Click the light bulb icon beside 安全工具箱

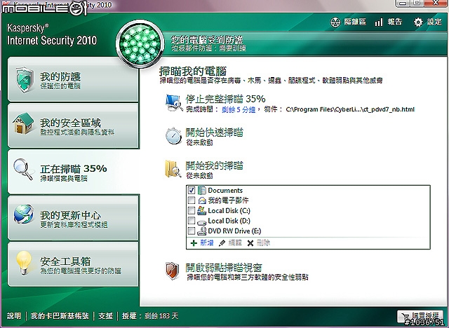[23, 262]
